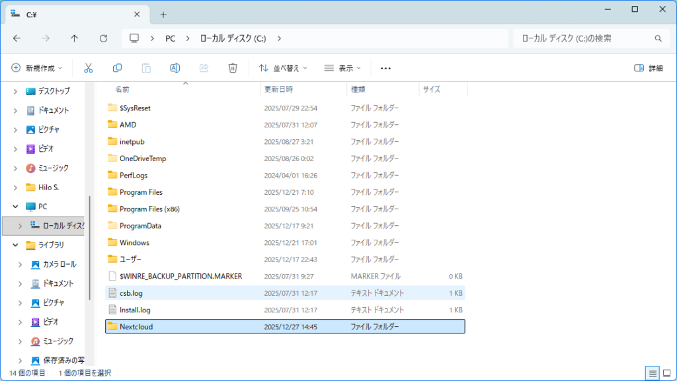Sort files by 更新日時 column header

click(x=279, y=89)
